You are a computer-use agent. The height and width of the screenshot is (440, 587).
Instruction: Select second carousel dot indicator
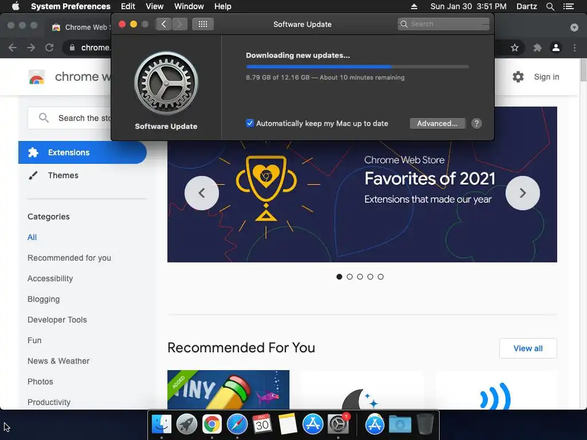350,277
